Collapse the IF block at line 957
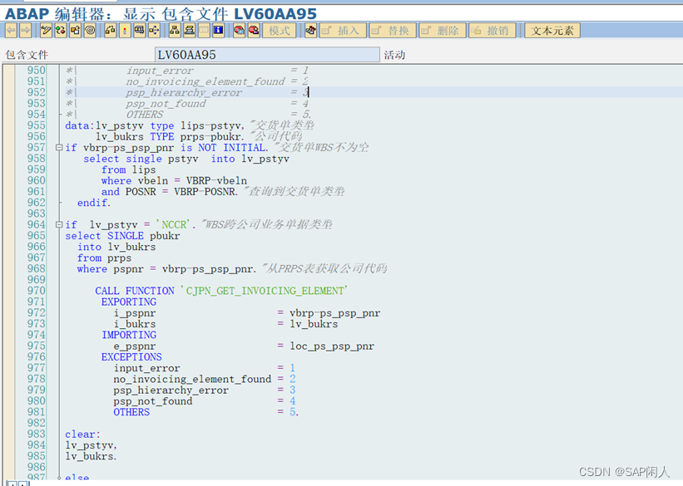683x486 pixels. 59,148
